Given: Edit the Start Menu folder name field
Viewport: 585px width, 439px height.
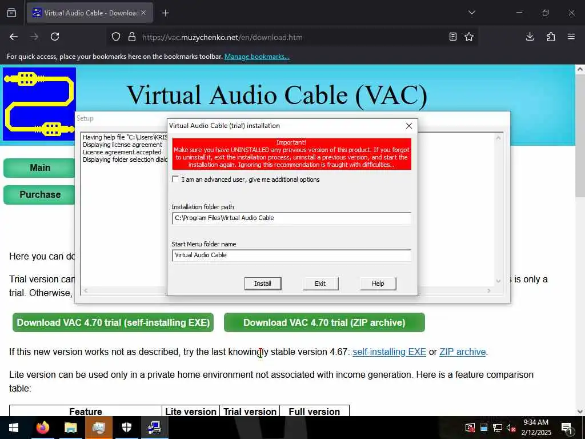Looking at the screenshot, I should tap(291, 256).
